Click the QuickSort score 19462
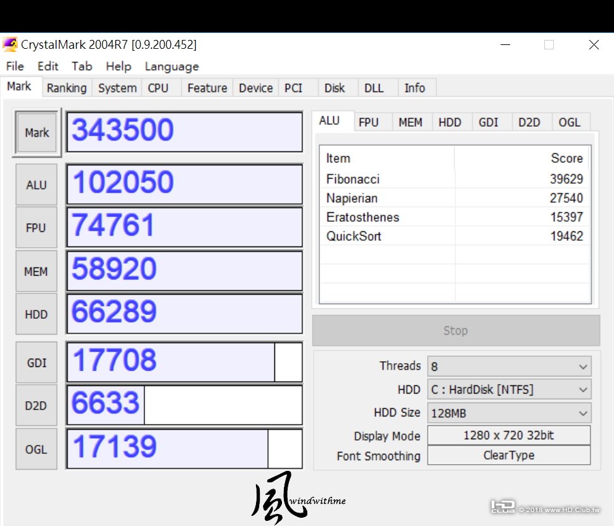The width and height of the screenshot is (614, 526). click(566, 236)
